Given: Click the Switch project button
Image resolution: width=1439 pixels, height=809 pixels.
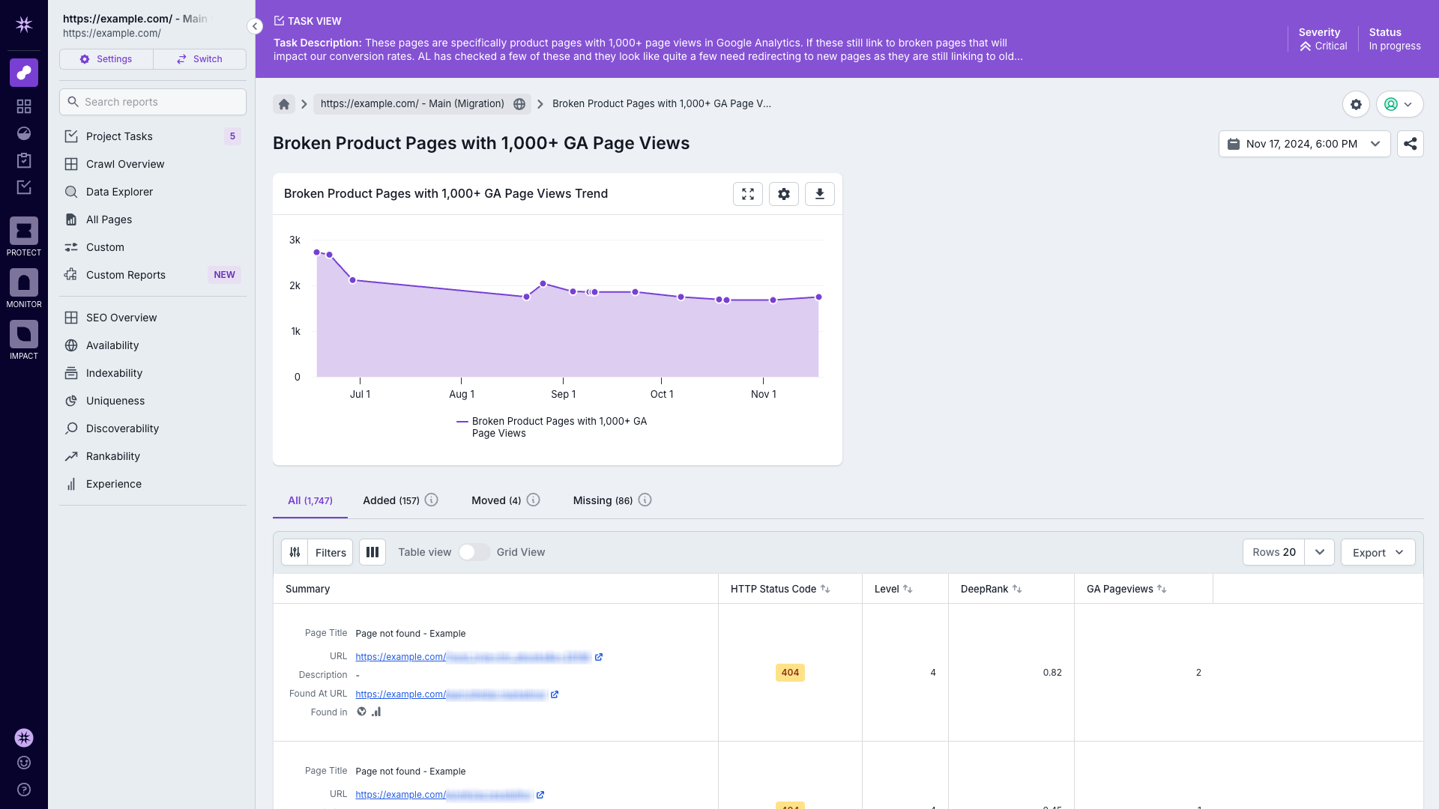Looking at the screenshot, I should pyautogui.click(x=199, y=59).
